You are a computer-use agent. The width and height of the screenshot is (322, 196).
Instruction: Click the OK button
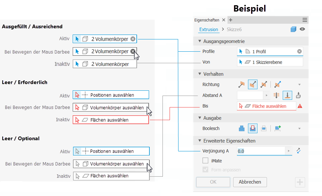[213, 182]
